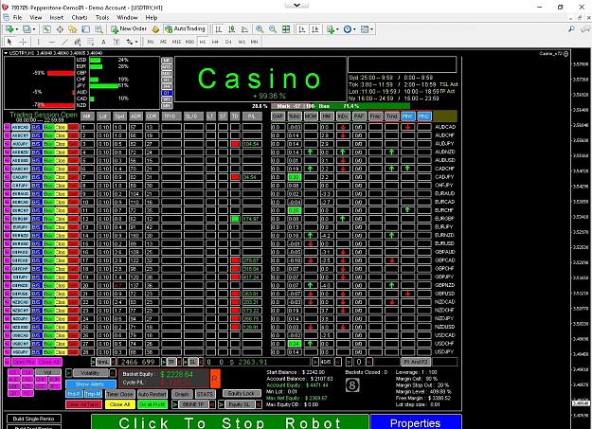
Task: Open the Profiles dropdown arrow
Action: 34,29
